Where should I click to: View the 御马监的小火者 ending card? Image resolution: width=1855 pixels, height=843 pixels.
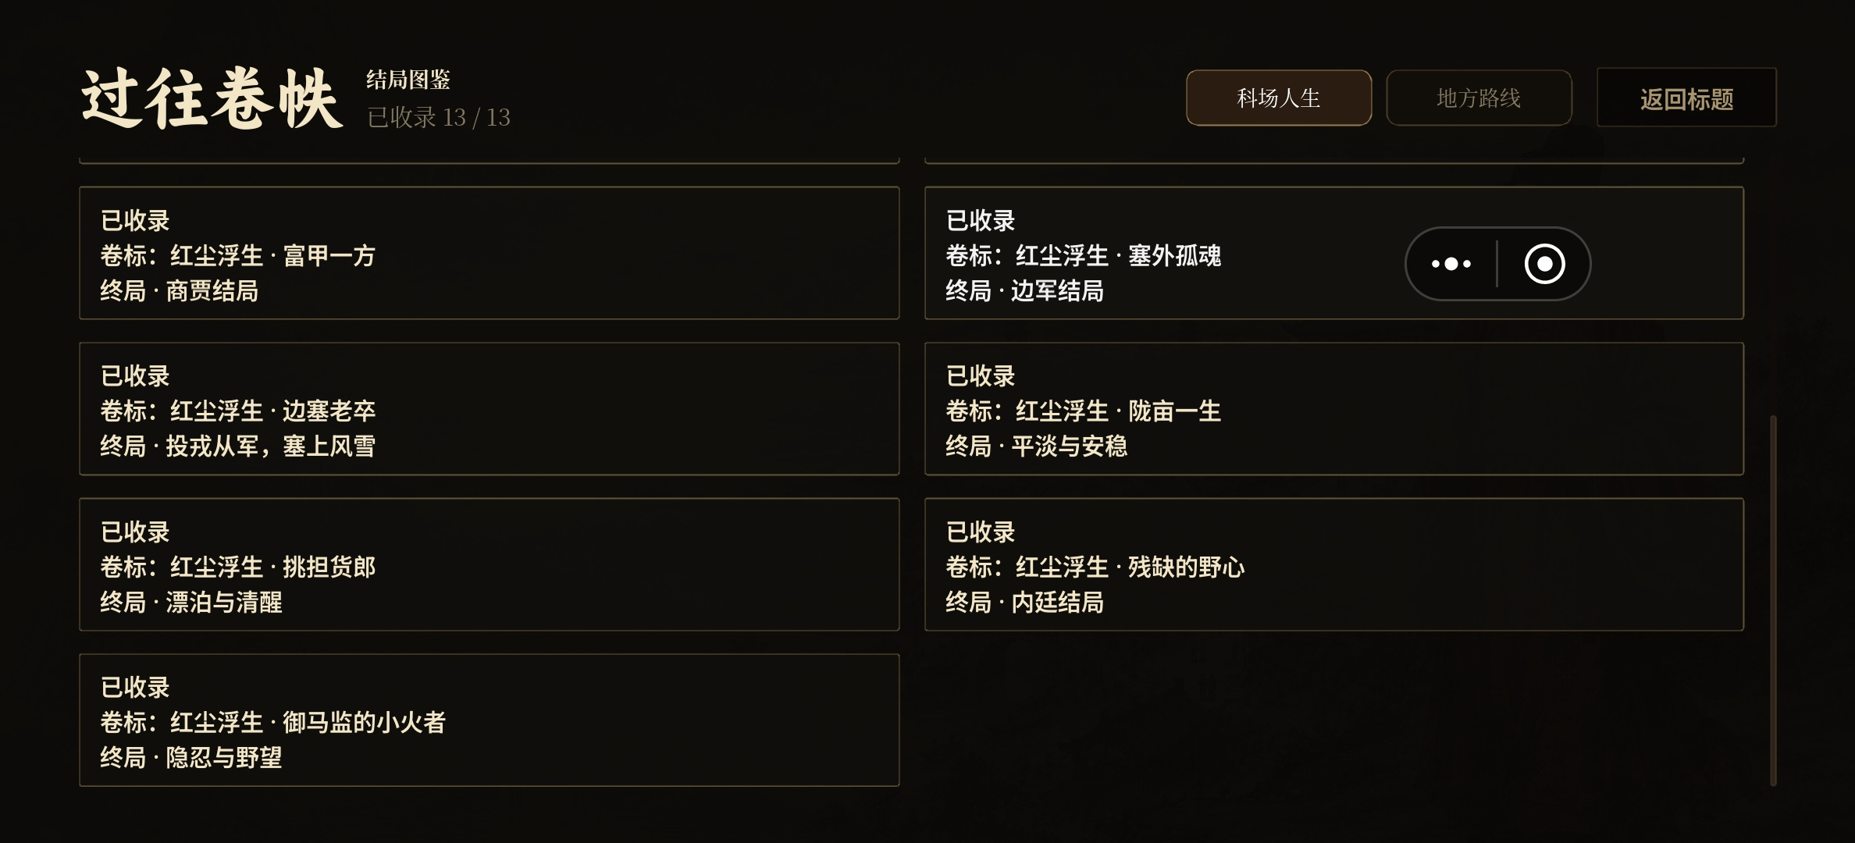tap(490, 720)
